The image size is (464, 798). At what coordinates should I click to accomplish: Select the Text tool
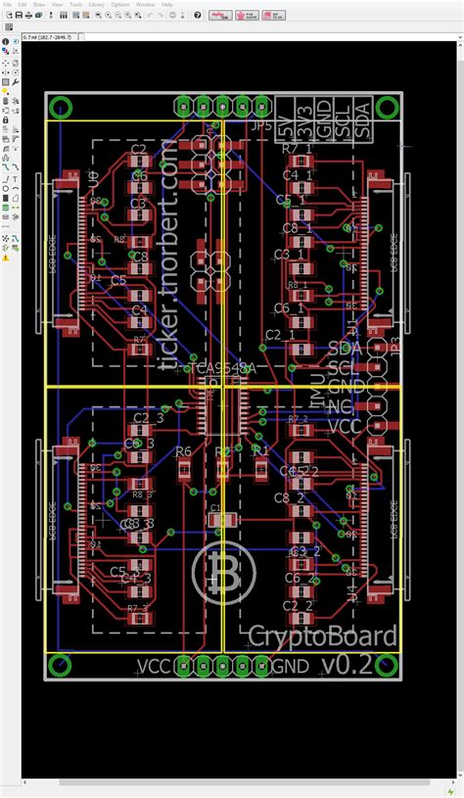[16, 178]
